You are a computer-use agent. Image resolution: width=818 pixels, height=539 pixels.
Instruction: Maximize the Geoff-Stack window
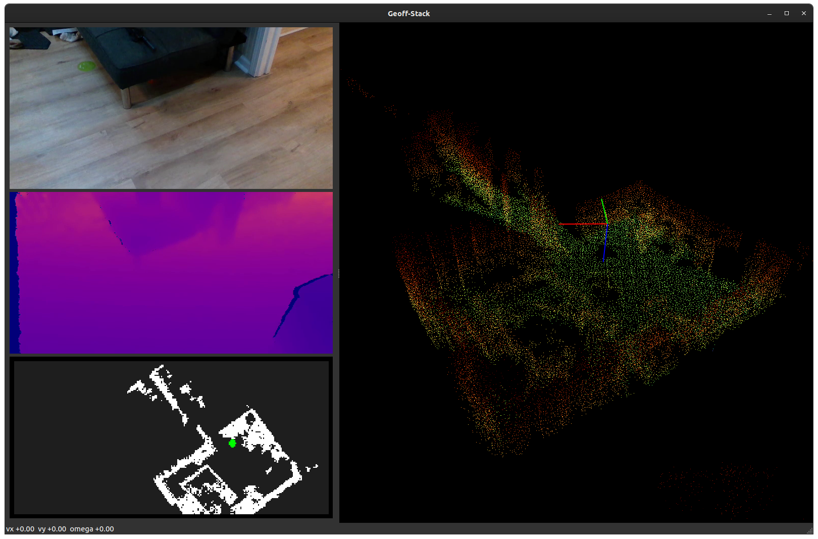coord(787,14)
